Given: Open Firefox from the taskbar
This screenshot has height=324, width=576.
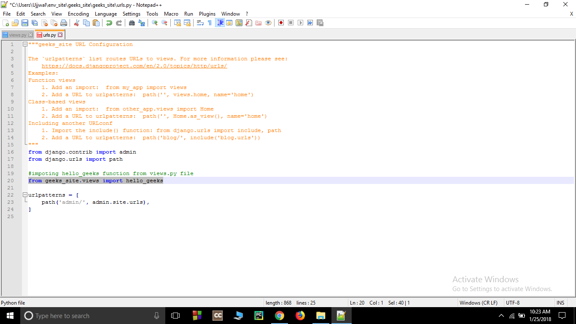Looking at the screenshot, I should [x=300, y=316].
